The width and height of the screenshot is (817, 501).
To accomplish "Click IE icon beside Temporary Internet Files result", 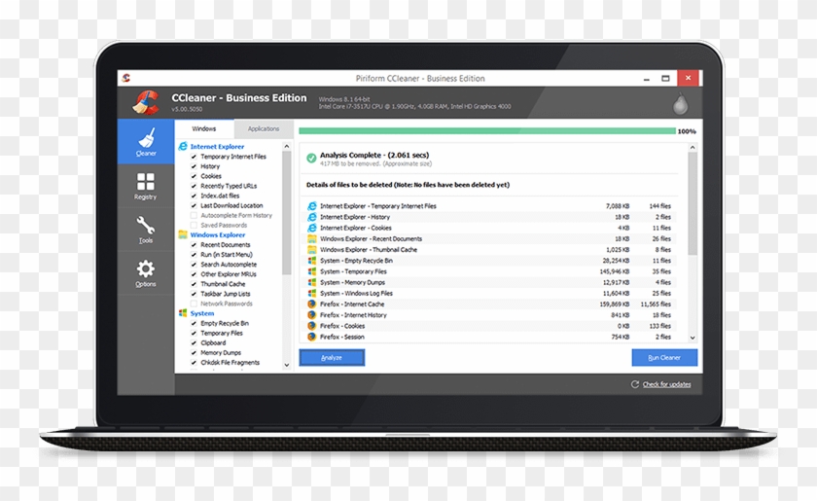I will (x=311, y=206).
